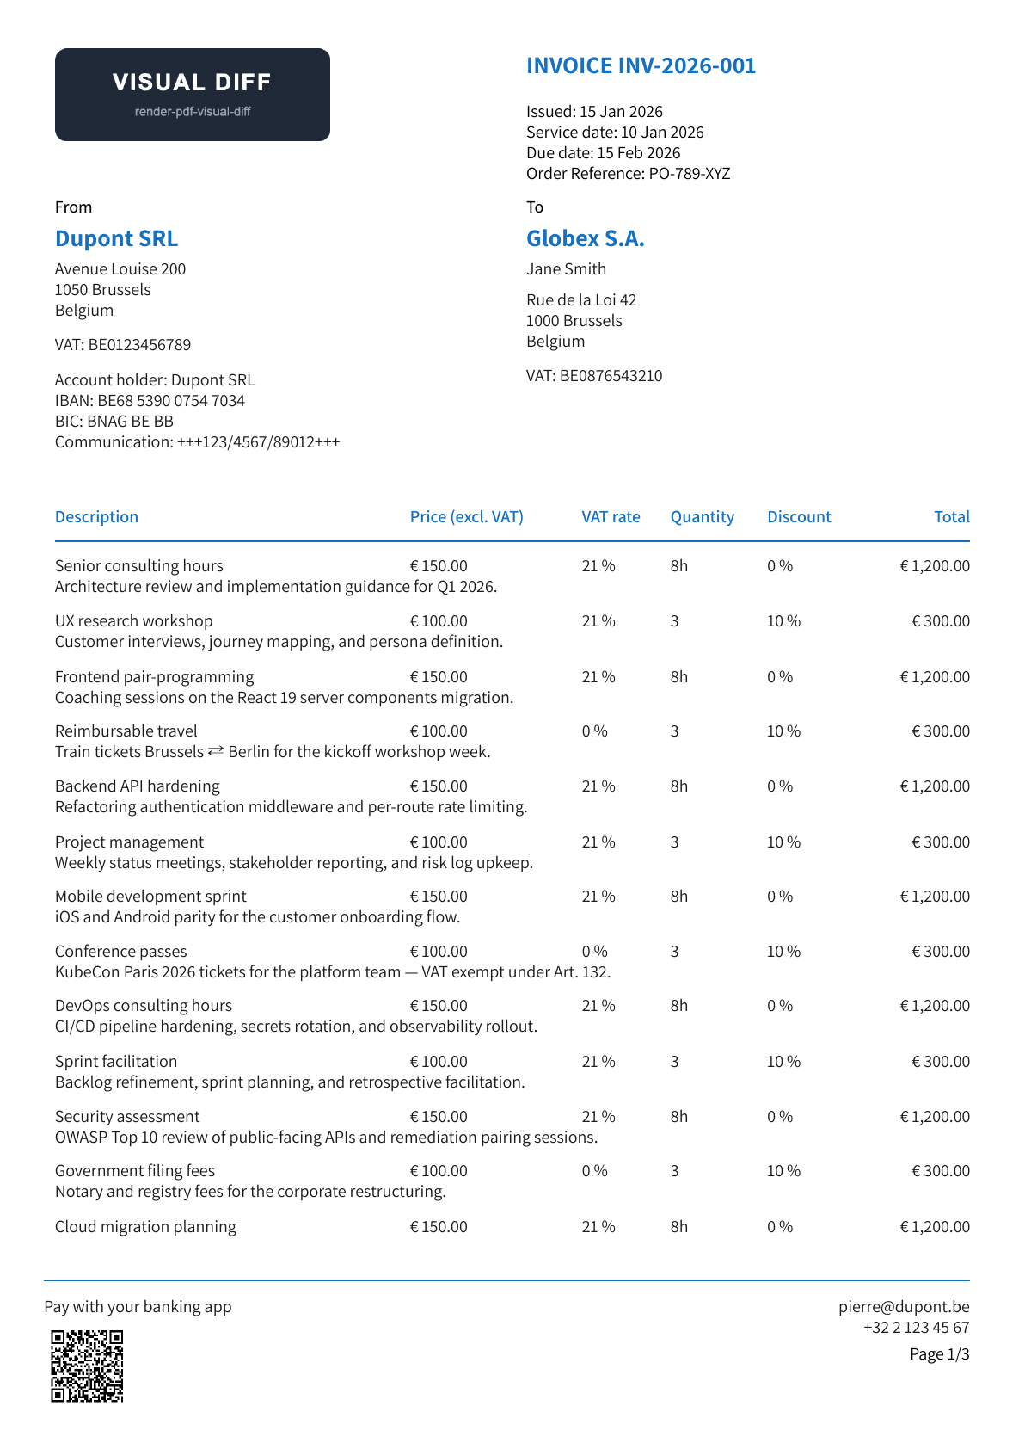Click the Quantity column header

[x=703, y=517]
